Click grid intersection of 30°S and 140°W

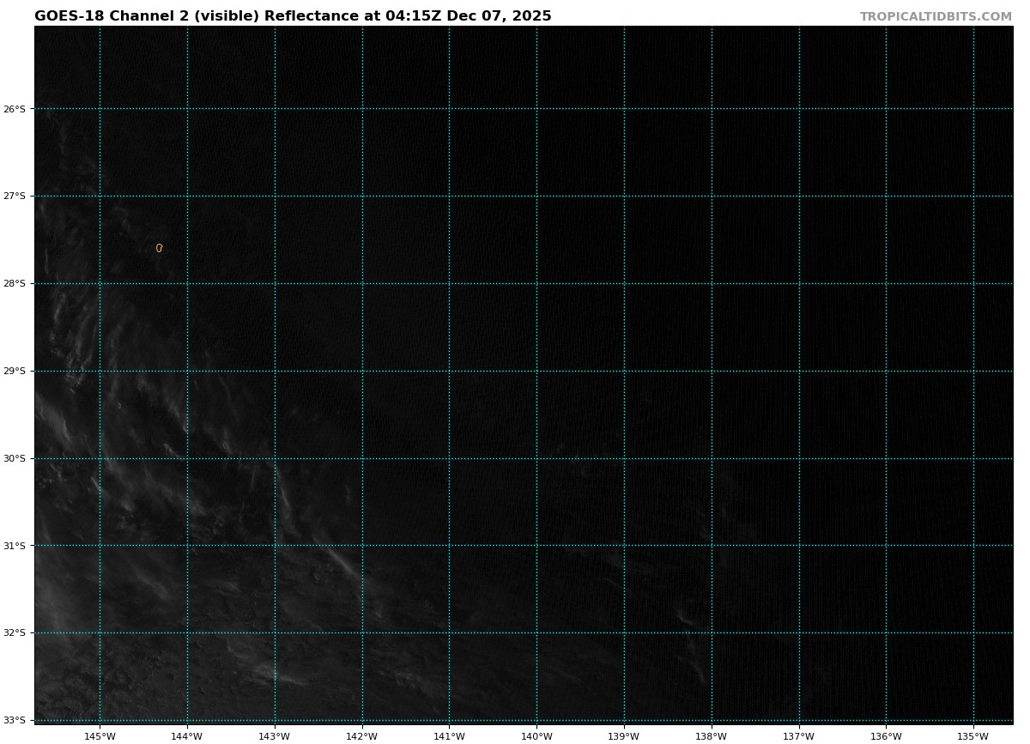click(536, 459)
